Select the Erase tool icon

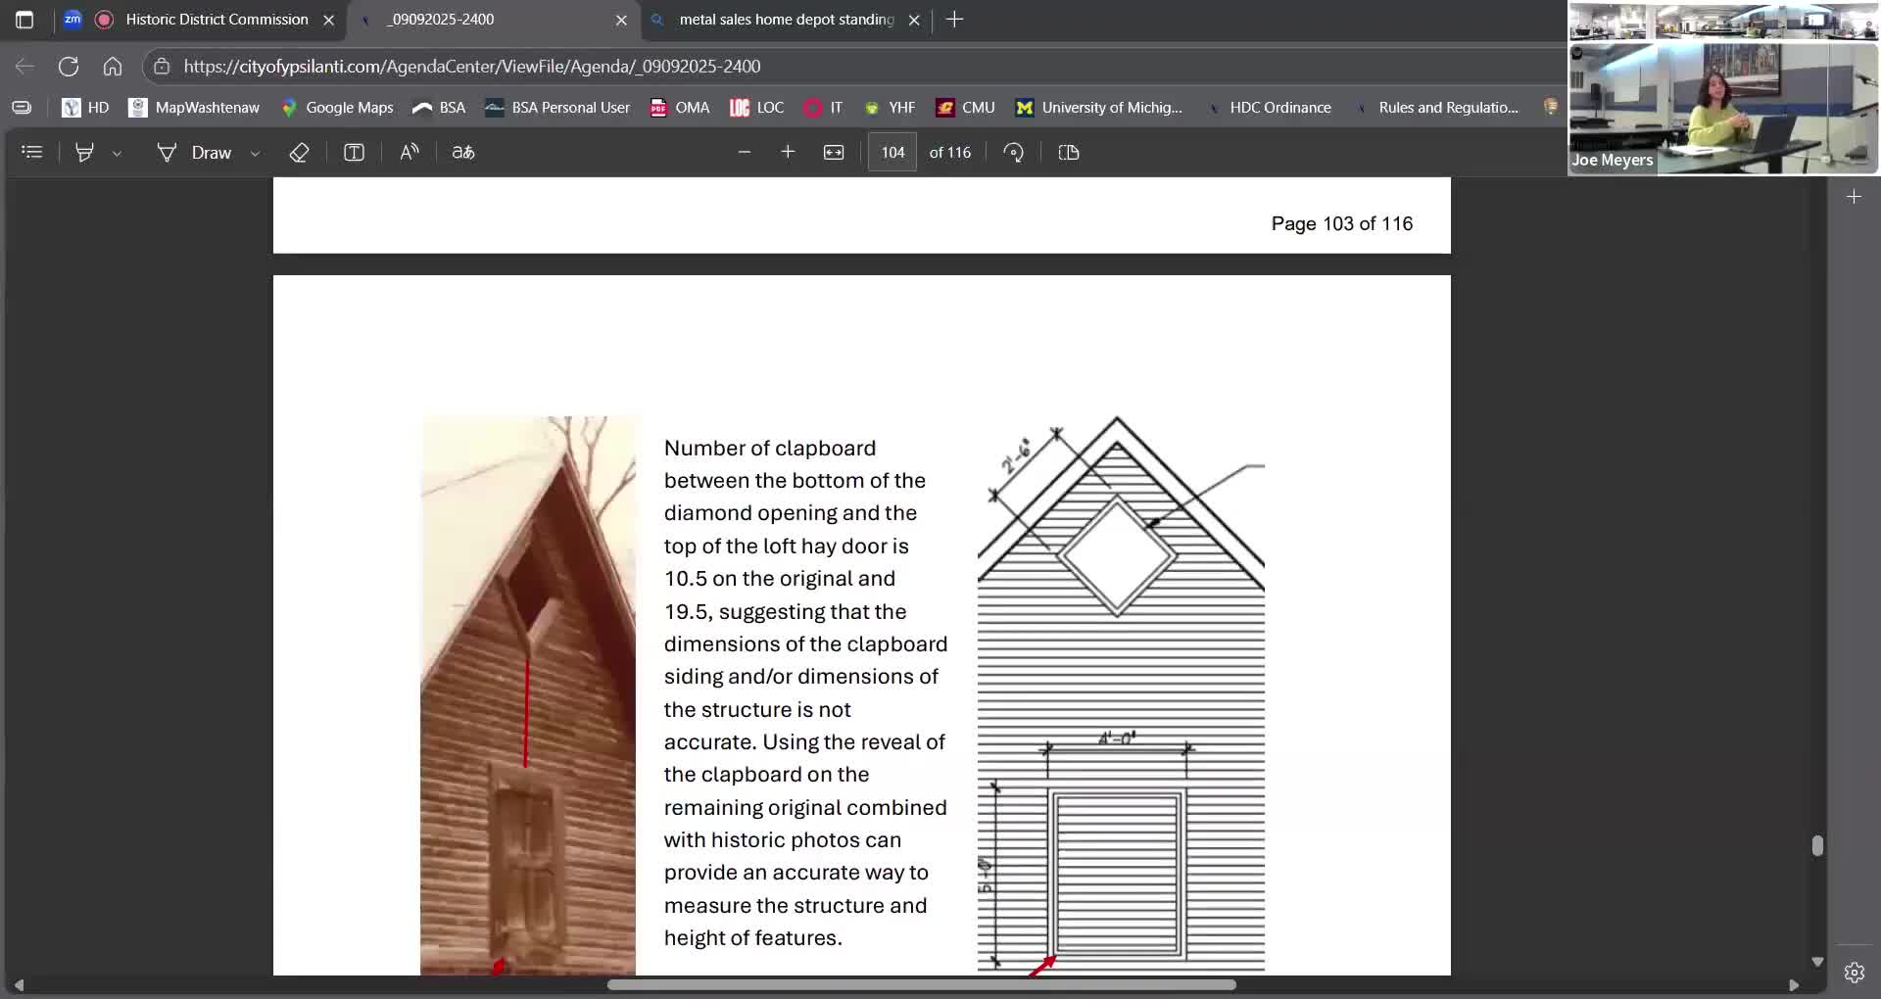pos(299,152)
